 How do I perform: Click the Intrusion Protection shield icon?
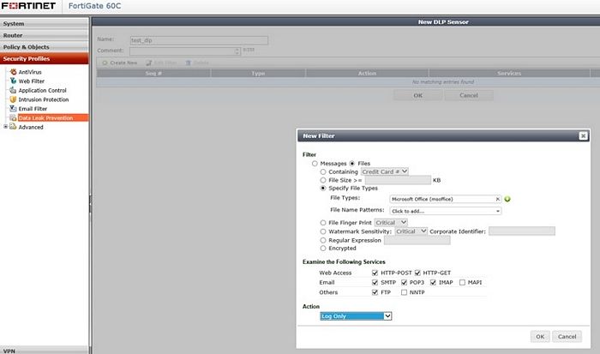13,99
